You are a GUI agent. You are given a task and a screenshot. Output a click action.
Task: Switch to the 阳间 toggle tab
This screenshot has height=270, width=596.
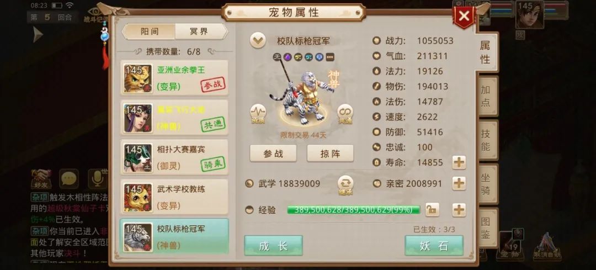click(x=148, y=31)
